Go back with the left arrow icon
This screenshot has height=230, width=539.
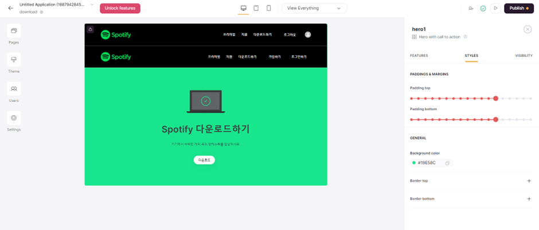pos(11,8)
